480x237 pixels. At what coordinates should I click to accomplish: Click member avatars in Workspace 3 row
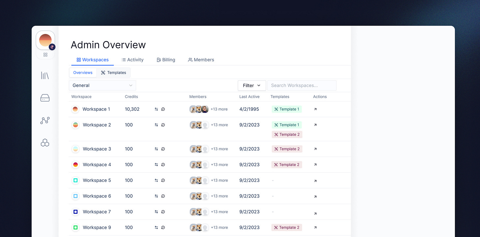(x=199, y=149)
